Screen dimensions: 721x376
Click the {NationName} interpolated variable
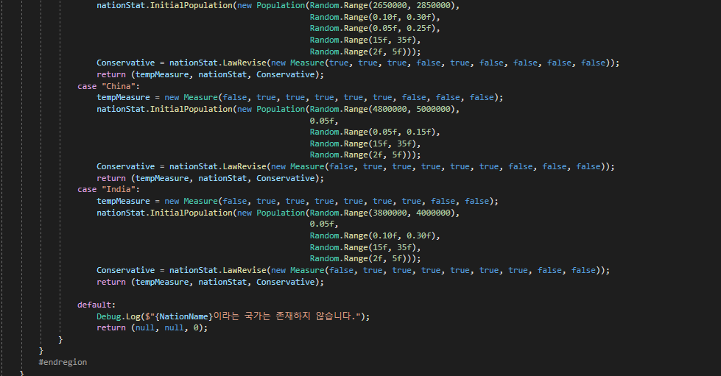tap(184, 316)
